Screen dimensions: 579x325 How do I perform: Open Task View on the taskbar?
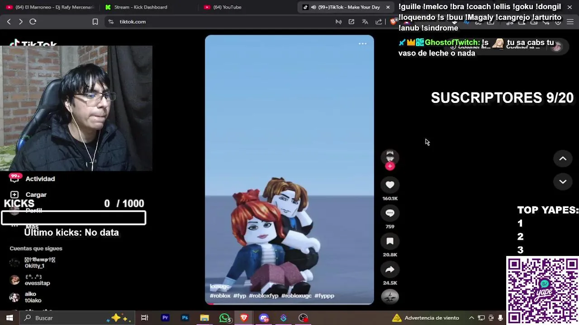coord(144,318)
